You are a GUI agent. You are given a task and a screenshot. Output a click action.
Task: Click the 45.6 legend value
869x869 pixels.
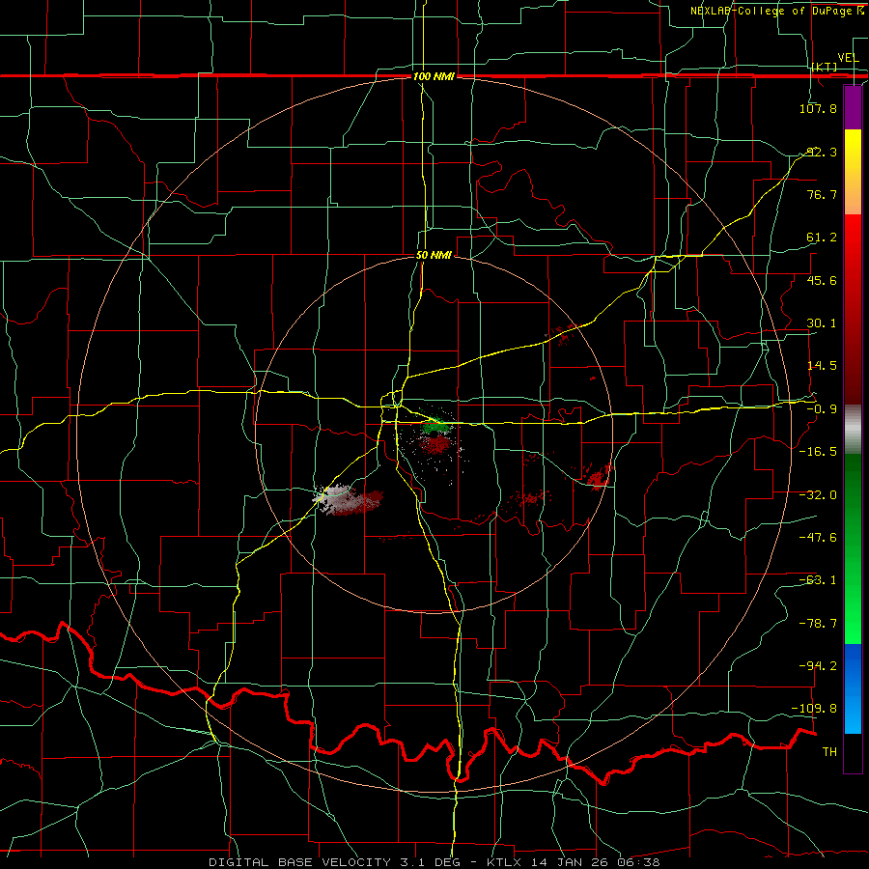[x=822, y=280]
